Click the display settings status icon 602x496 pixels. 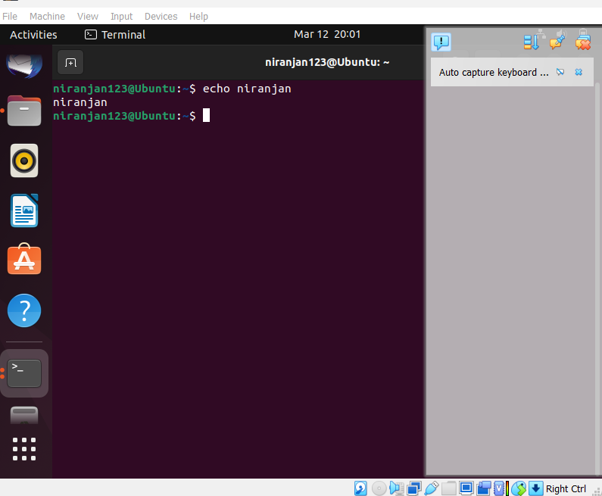(466, 488)
